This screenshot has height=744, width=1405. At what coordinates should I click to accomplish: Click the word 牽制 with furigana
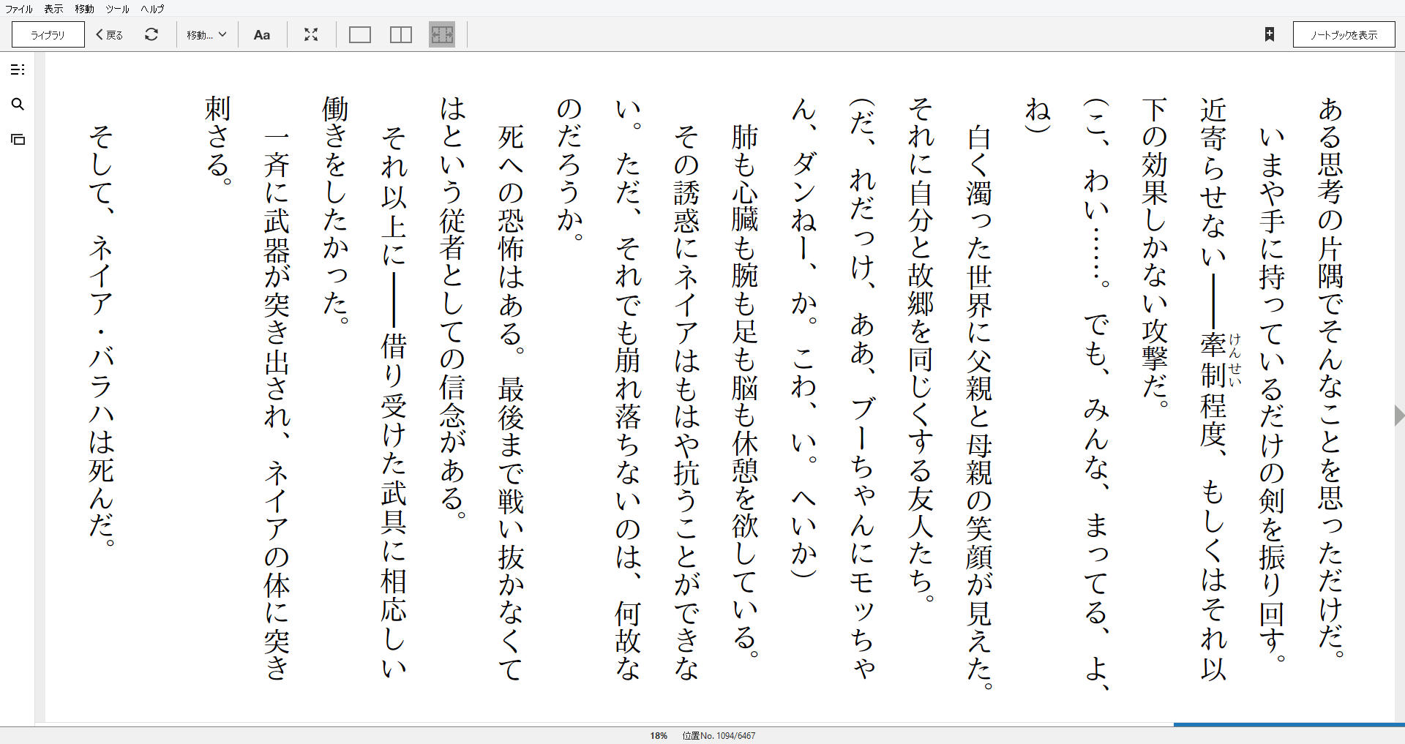1213,360
